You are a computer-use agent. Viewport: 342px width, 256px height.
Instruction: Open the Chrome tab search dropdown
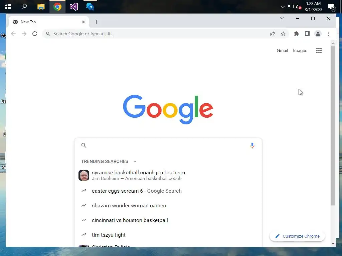pyautogui.click(x=282, y=18)
